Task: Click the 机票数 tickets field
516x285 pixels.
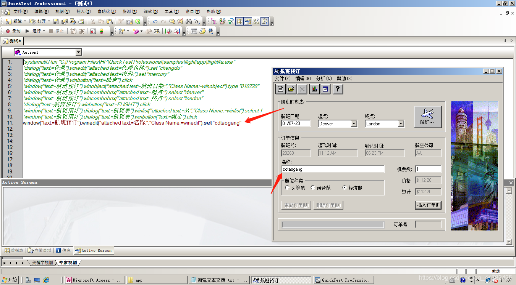Action: coord(428,169)
